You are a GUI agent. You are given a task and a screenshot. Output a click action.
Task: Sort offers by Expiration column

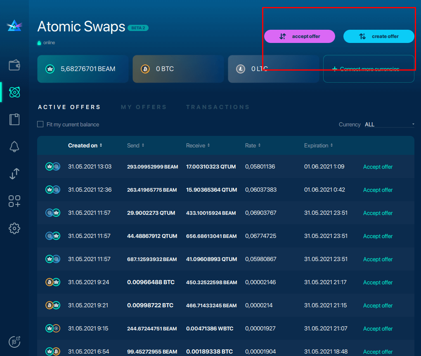(x=318, y=145)
